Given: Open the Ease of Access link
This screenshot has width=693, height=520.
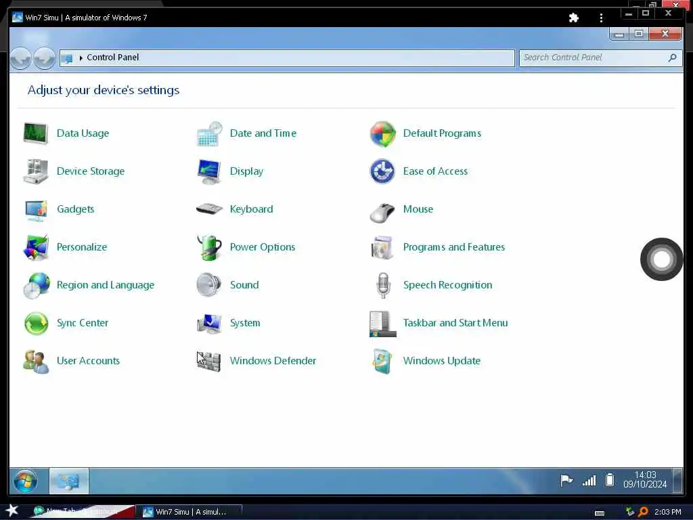Looking at the screenshot, I should pos(435,171).
